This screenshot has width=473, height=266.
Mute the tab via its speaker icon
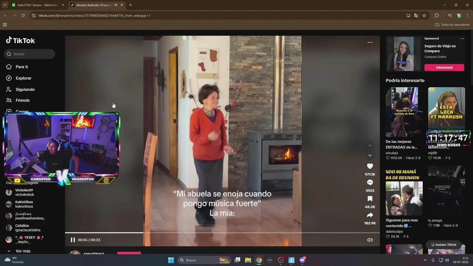point(116,5)
